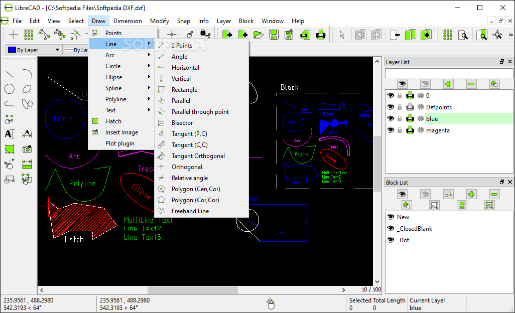
Task: Select the Ellipse tool in left toolbox
Action: (27, 89)
